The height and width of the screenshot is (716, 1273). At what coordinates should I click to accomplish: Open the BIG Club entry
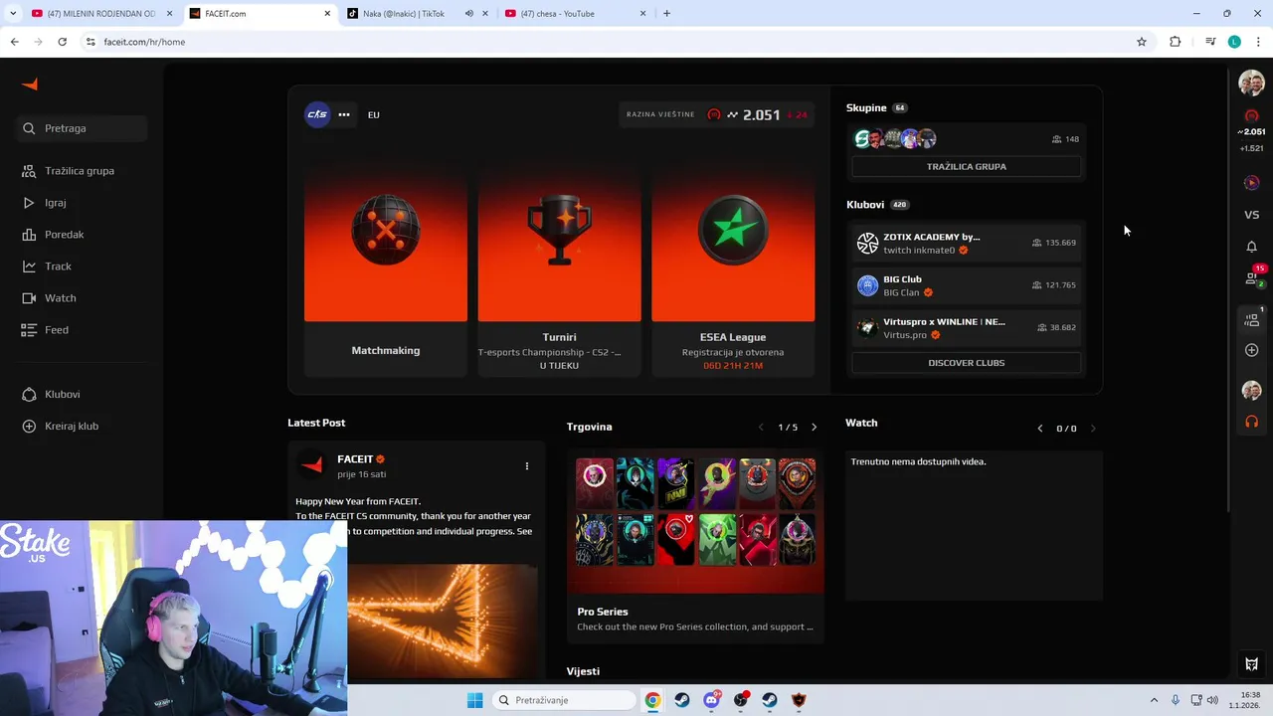coord(967,285)
